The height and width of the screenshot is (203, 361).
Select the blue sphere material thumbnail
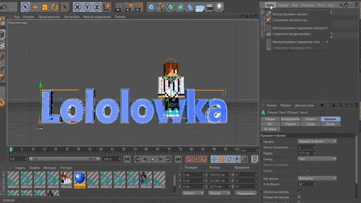point(80,178)
